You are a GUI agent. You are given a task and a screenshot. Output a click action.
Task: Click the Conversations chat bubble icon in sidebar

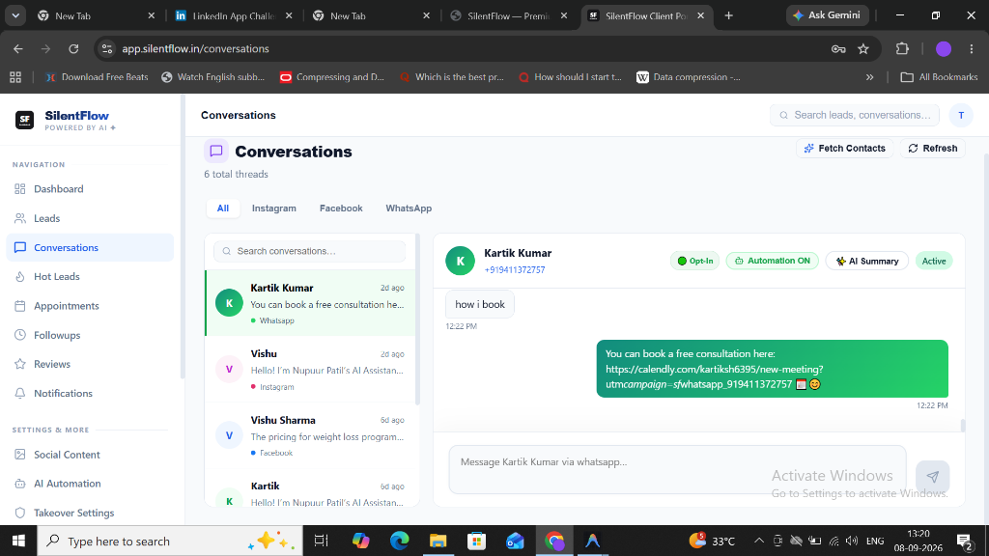tap(20, 248)
